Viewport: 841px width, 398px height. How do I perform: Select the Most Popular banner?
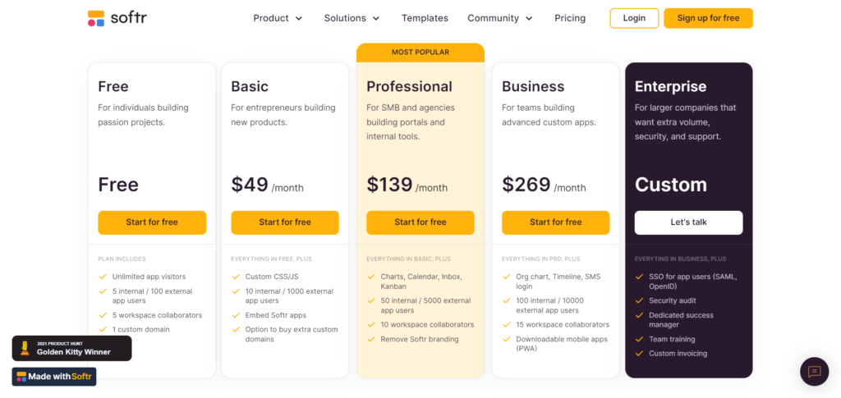coord(420,53)
